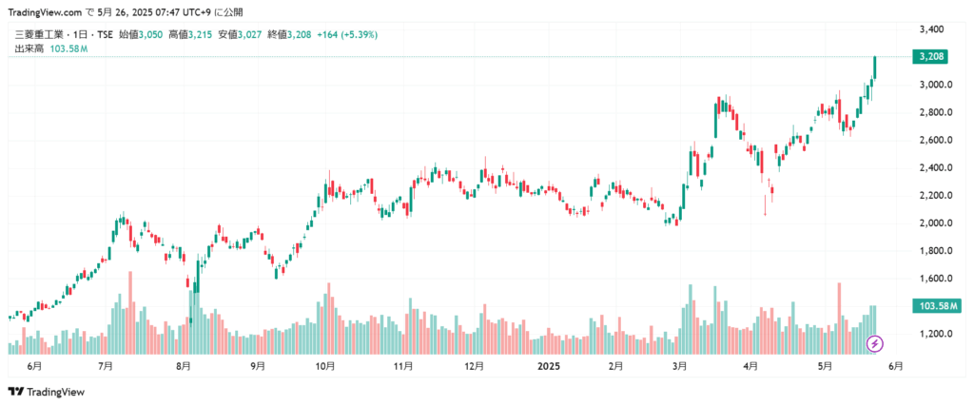974x406 pixels.
Task: Click the 4月 time axis label
Action: click(750, 366)
